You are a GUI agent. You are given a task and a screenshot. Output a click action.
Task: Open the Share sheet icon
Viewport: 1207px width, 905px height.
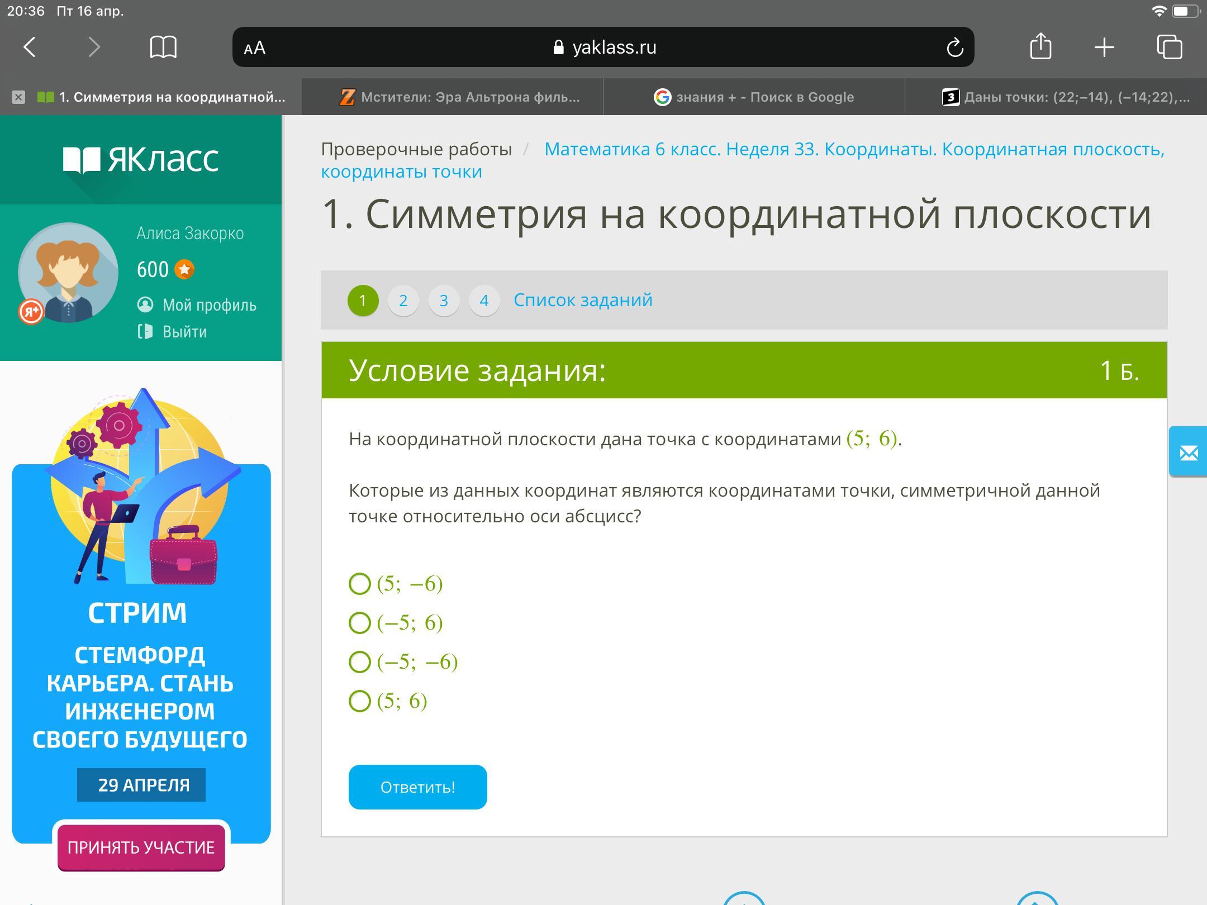(1040, 46)
